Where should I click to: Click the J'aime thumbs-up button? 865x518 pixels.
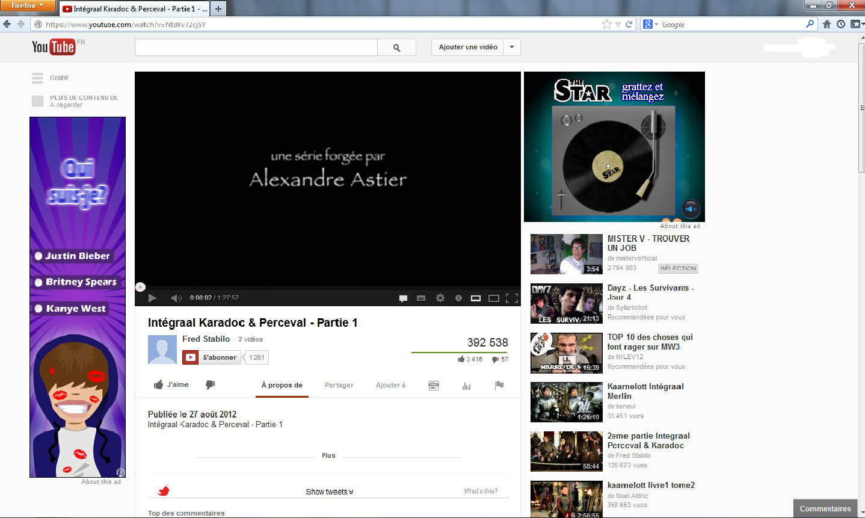pyautogui.click(x=171, y=385)
